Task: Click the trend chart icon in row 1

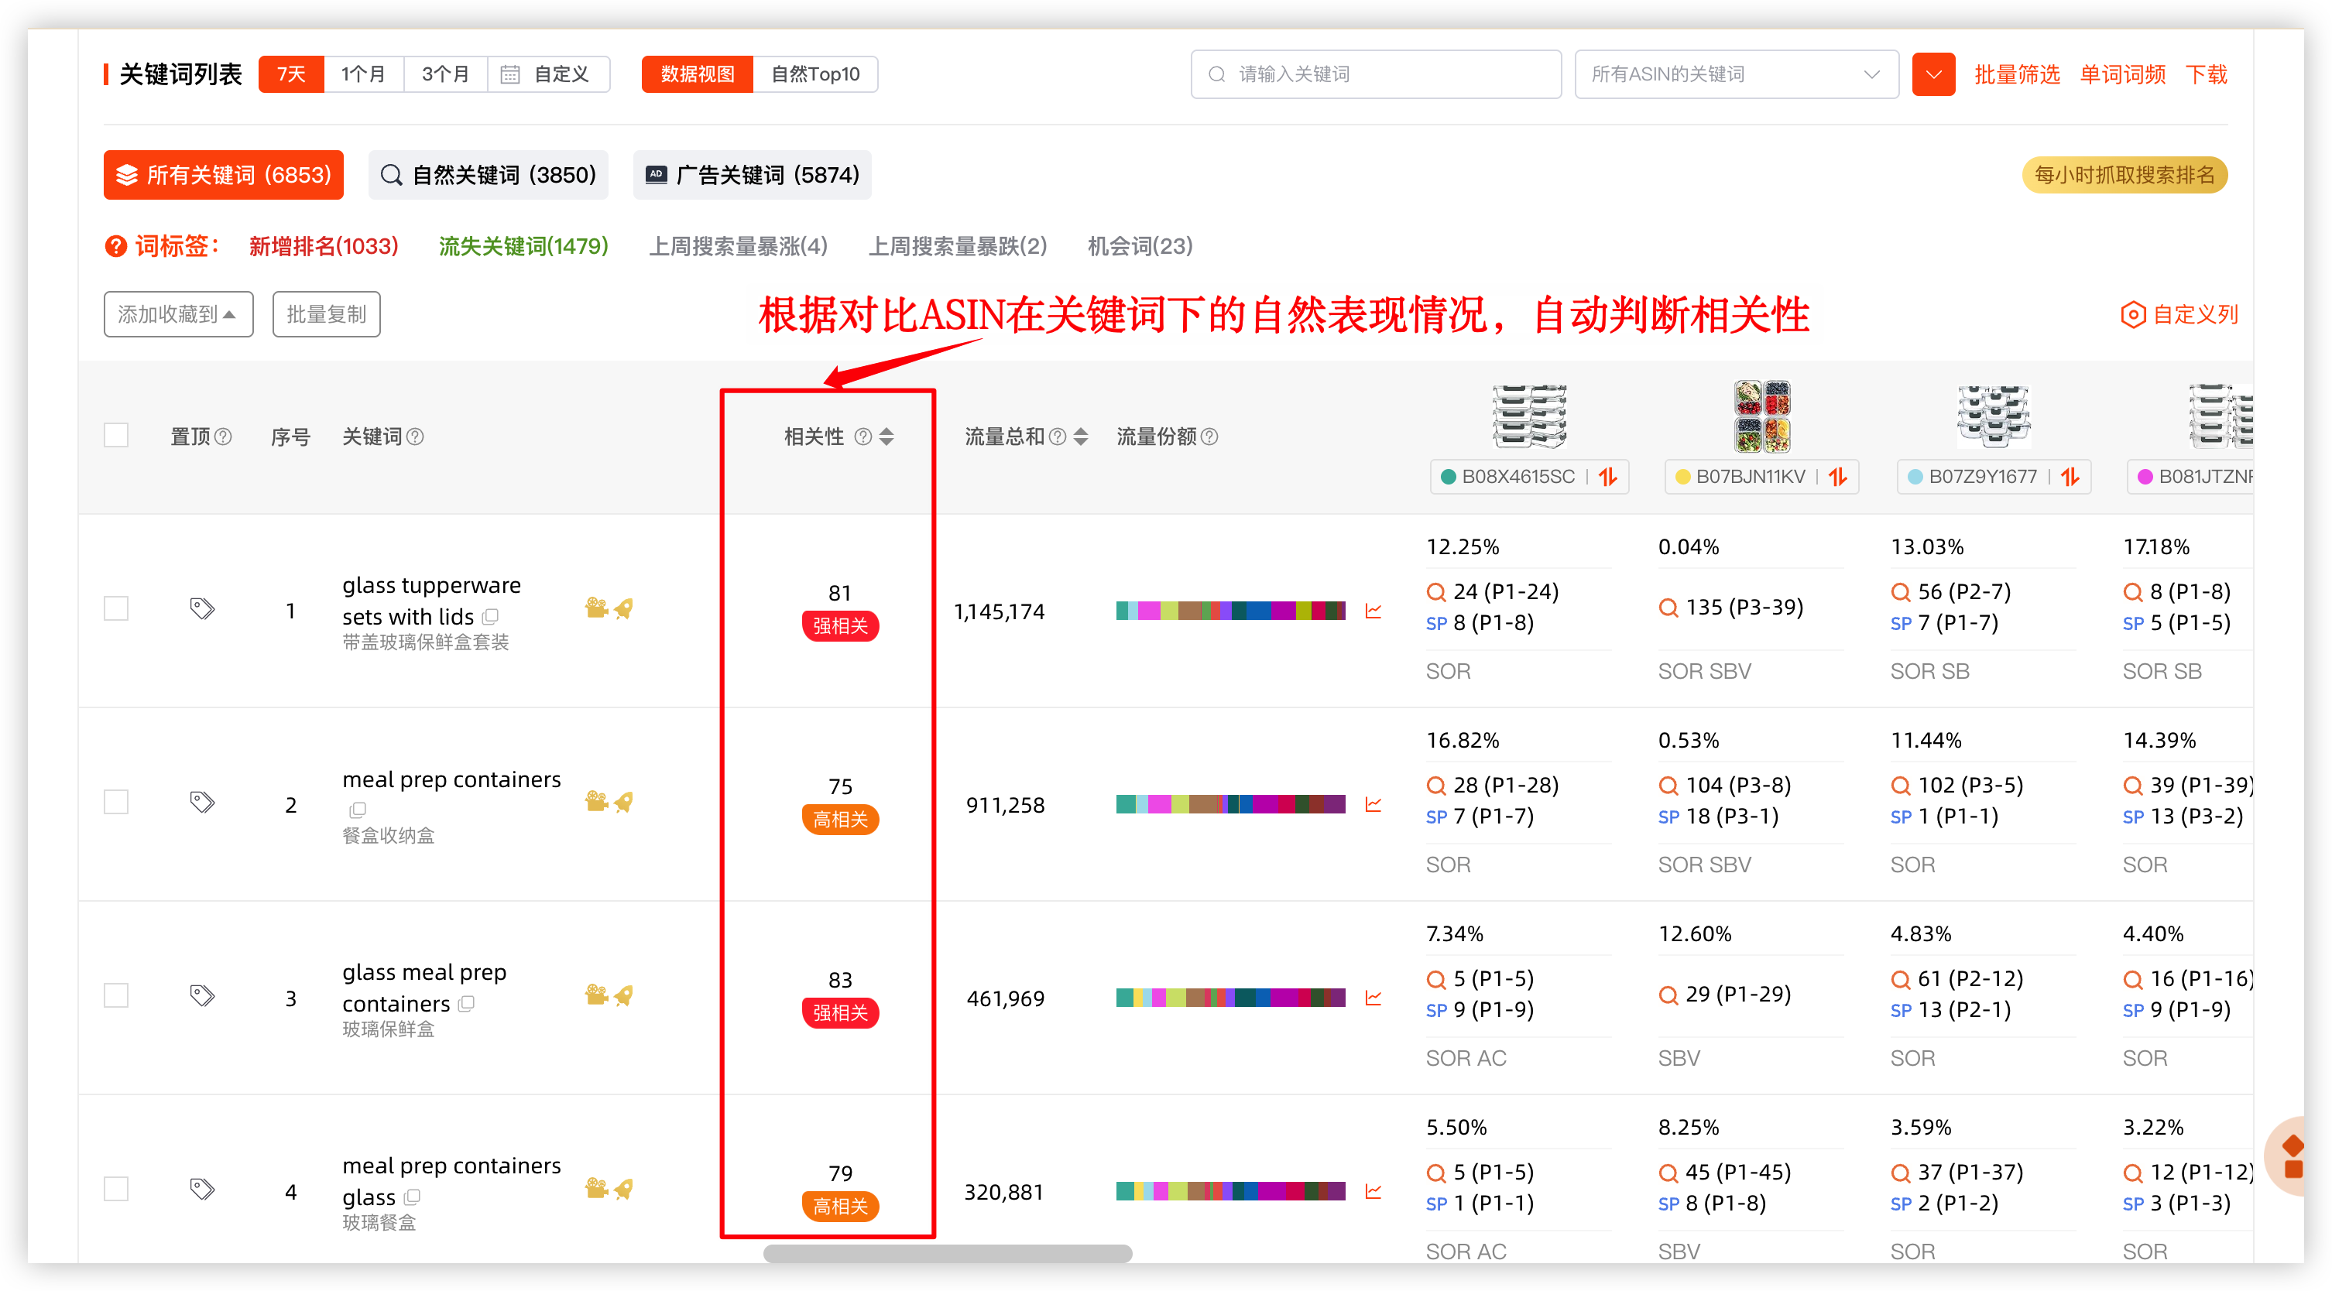Action: tap(1373, 611)
